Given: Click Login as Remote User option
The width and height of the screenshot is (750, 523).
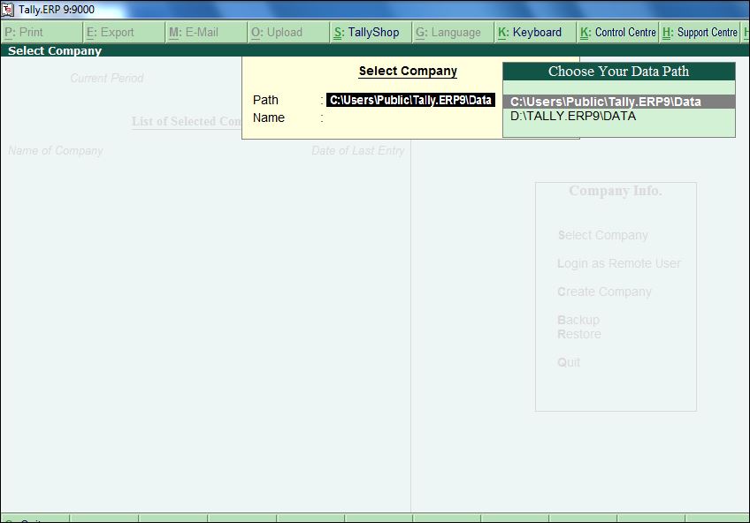Looking at the screenshot, I should coord(618,263).
